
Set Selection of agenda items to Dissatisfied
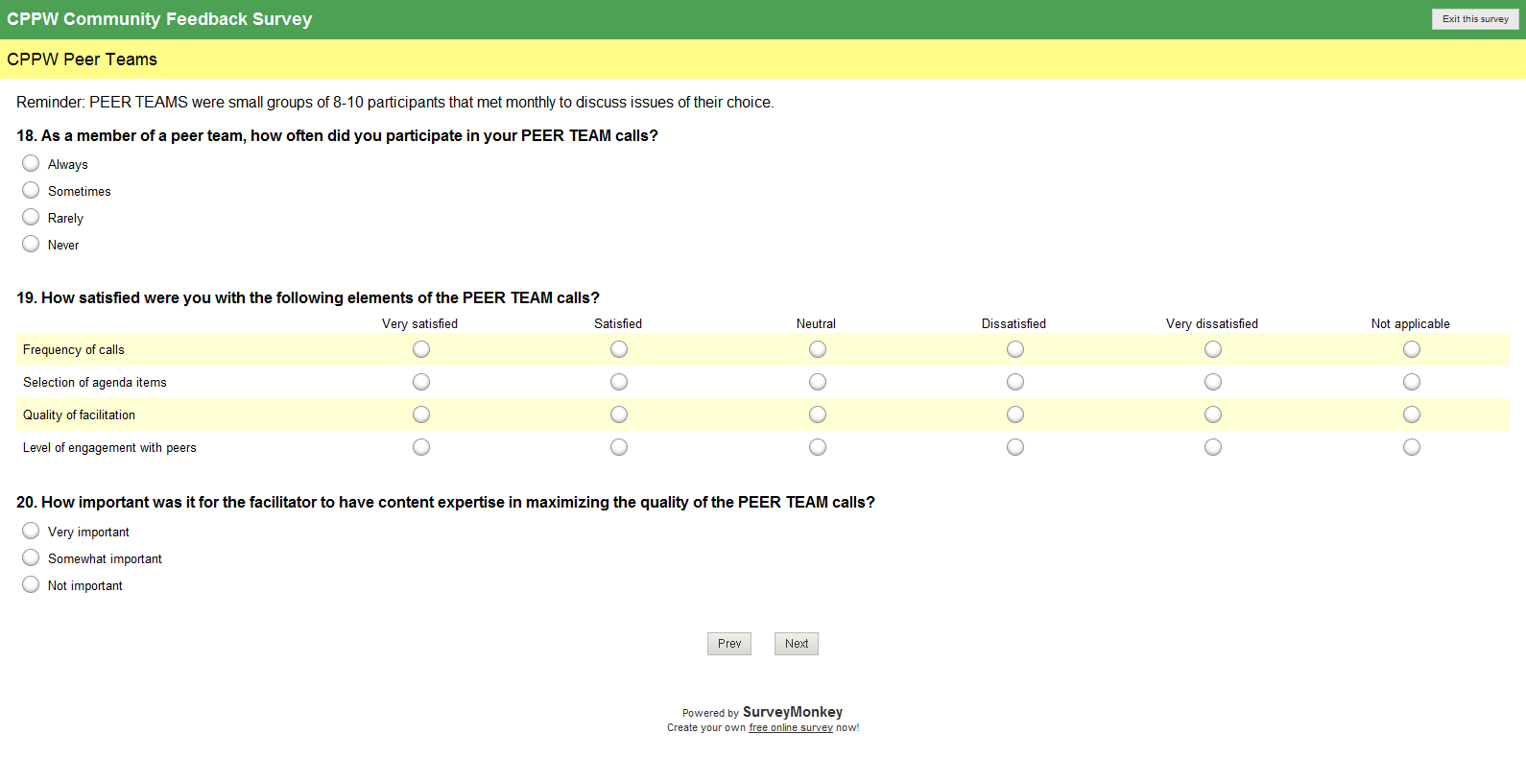tap(1015, 382)
